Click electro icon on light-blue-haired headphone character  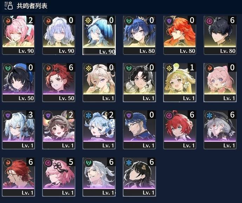click(x=8, y=115)
